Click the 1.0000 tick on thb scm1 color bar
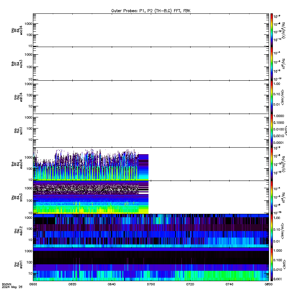Image resolution: width=287 pixels, height=306 pixels. point(279,116)
